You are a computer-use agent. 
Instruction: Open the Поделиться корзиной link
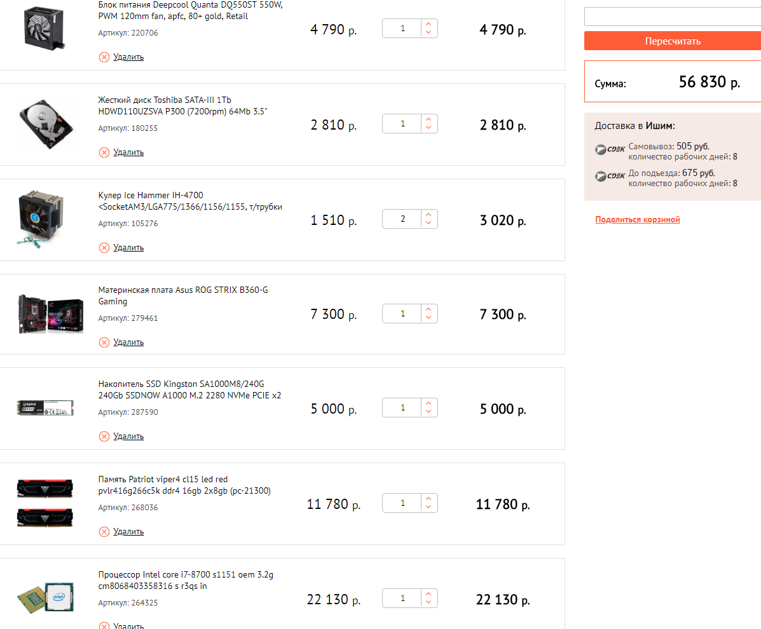pos(638,220)
